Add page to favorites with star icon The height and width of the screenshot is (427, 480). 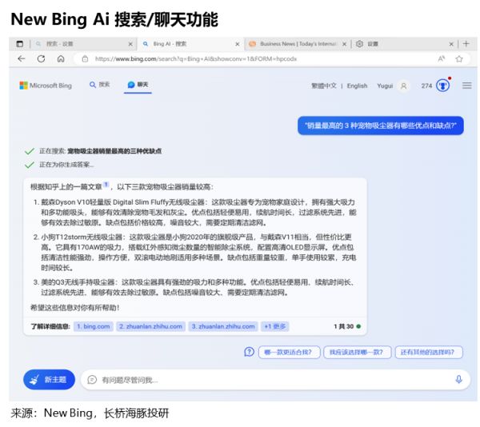pos(459,58)
